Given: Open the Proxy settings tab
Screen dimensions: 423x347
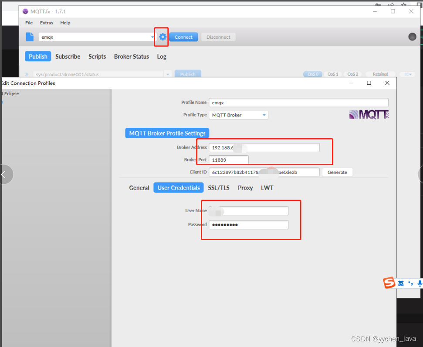Looking at the screenshot, I should pyautogui.click(x=245, y=188).
